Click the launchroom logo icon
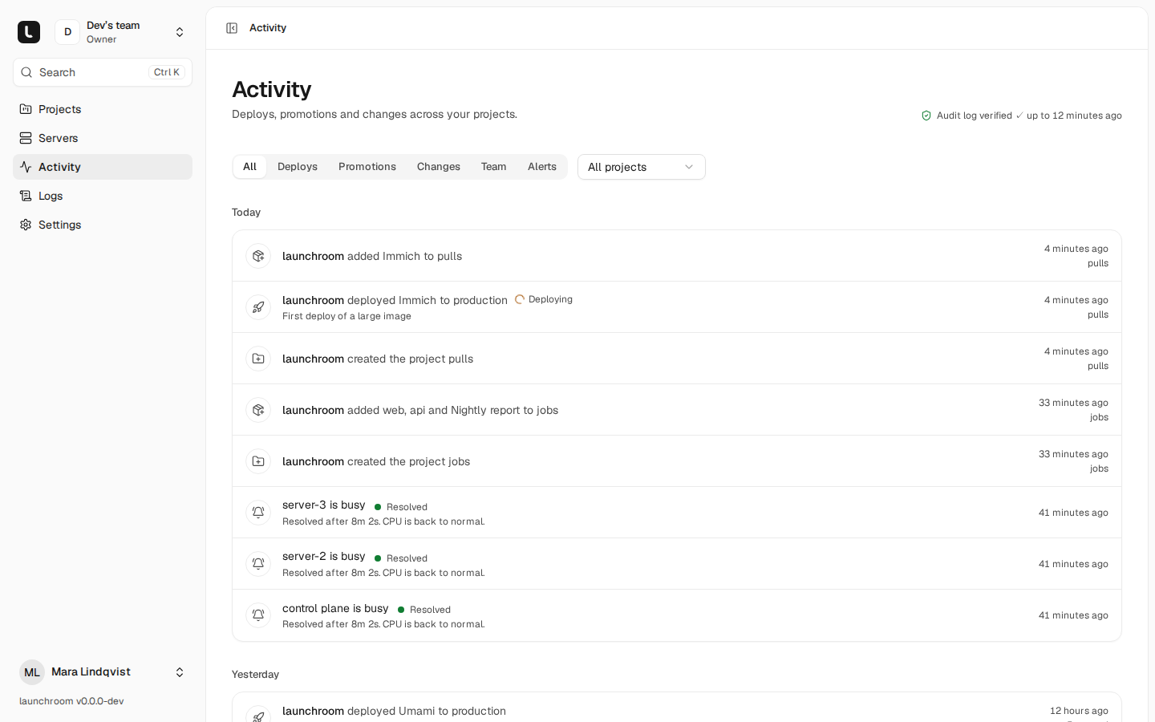This screenshot has height=722, width=1155. [x=29, y=32]
